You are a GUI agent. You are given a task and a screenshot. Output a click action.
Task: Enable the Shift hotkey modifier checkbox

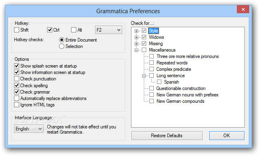tap(17, 30)
